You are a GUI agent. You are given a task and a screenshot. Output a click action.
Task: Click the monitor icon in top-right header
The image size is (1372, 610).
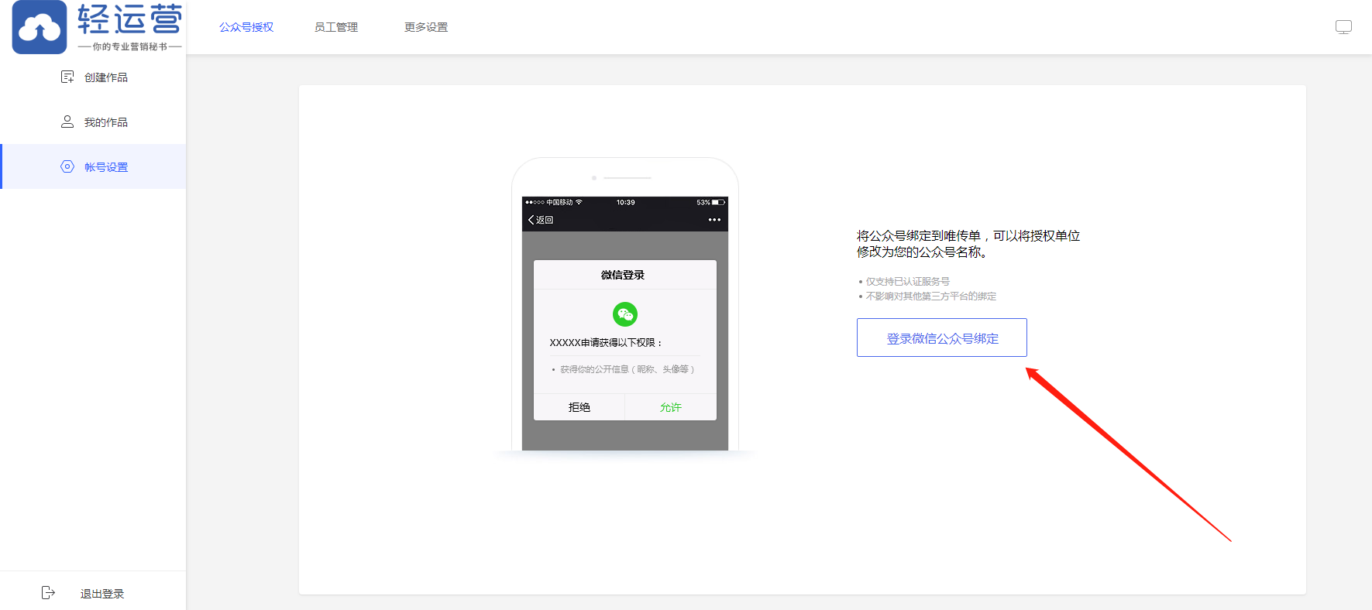pyautogui.click(x=1343, y=27)
